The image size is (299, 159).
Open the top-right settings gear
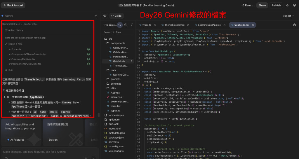[294, 5]
